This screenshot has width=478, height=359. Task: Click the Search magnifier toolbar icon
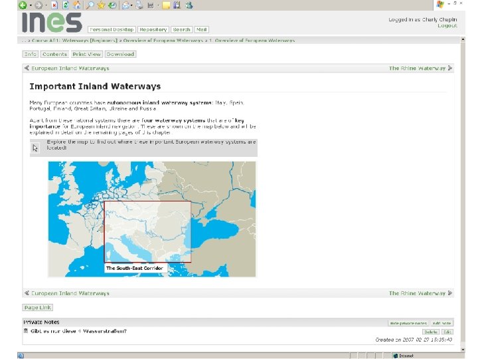click(90, 5)
